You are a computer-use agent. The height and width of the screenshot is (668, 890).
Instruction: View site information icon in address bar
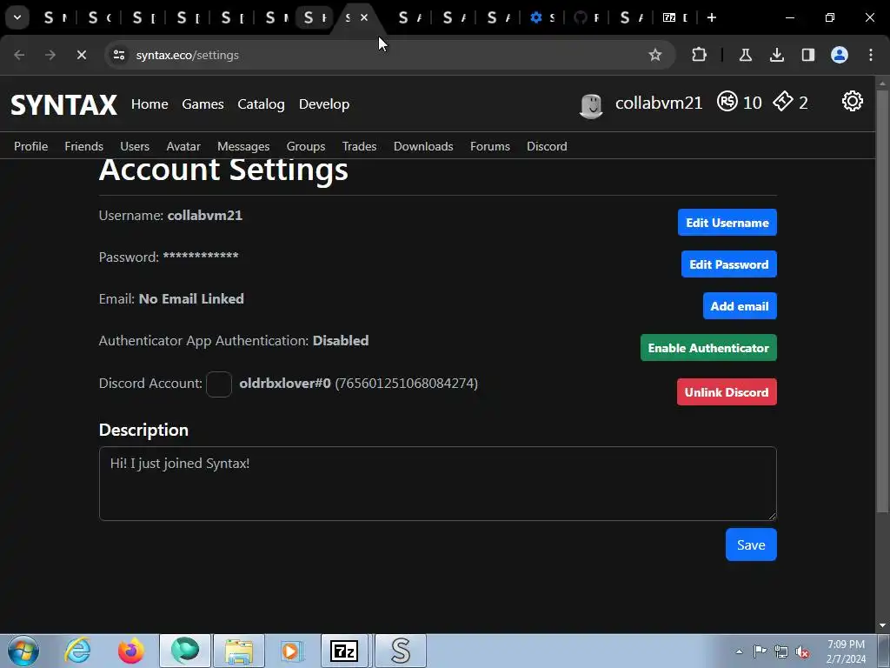(119, 55)
